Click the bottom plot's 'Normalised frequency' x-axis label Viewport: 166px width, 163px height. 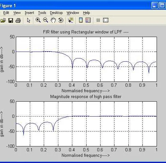click(86, 155)
